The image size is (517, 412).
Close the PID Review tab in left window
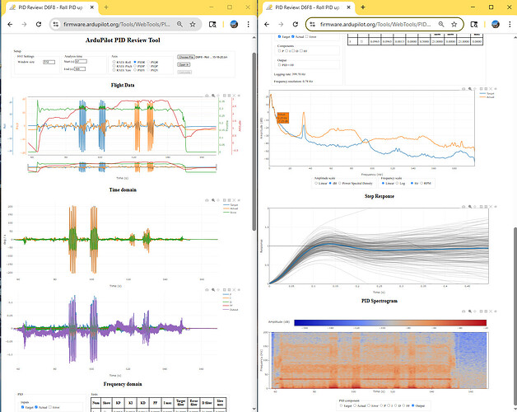coord(92,7)
